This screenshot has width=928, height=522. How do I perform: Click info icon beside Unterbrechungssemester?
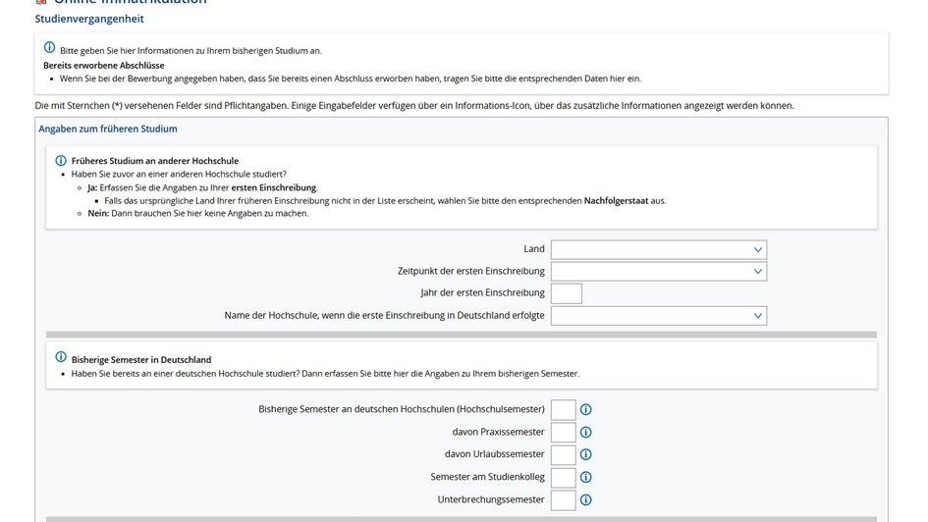click(585, 499)
